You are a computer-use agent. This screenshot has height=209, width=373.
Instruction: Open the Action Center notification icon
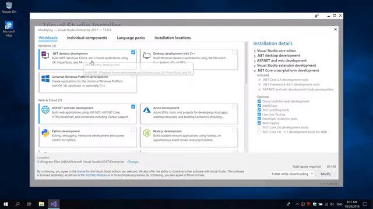[365, 204]
